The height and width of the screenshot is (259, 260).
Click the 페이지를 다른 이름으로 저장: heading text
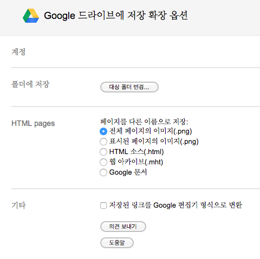(x=144, y=122)
